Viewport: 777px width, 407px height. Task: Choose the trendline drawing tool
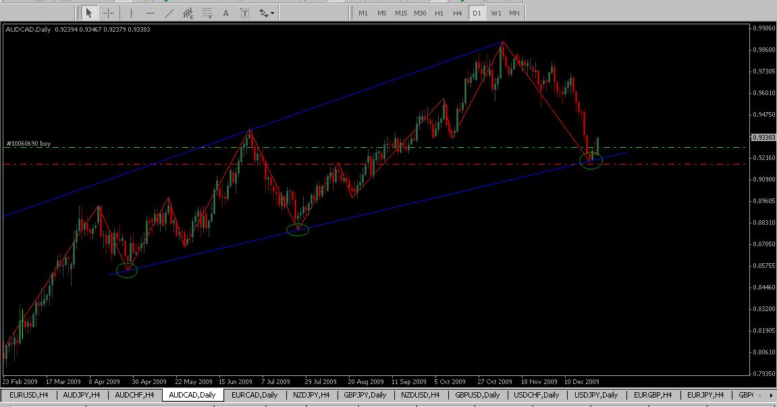pos(169,13)
